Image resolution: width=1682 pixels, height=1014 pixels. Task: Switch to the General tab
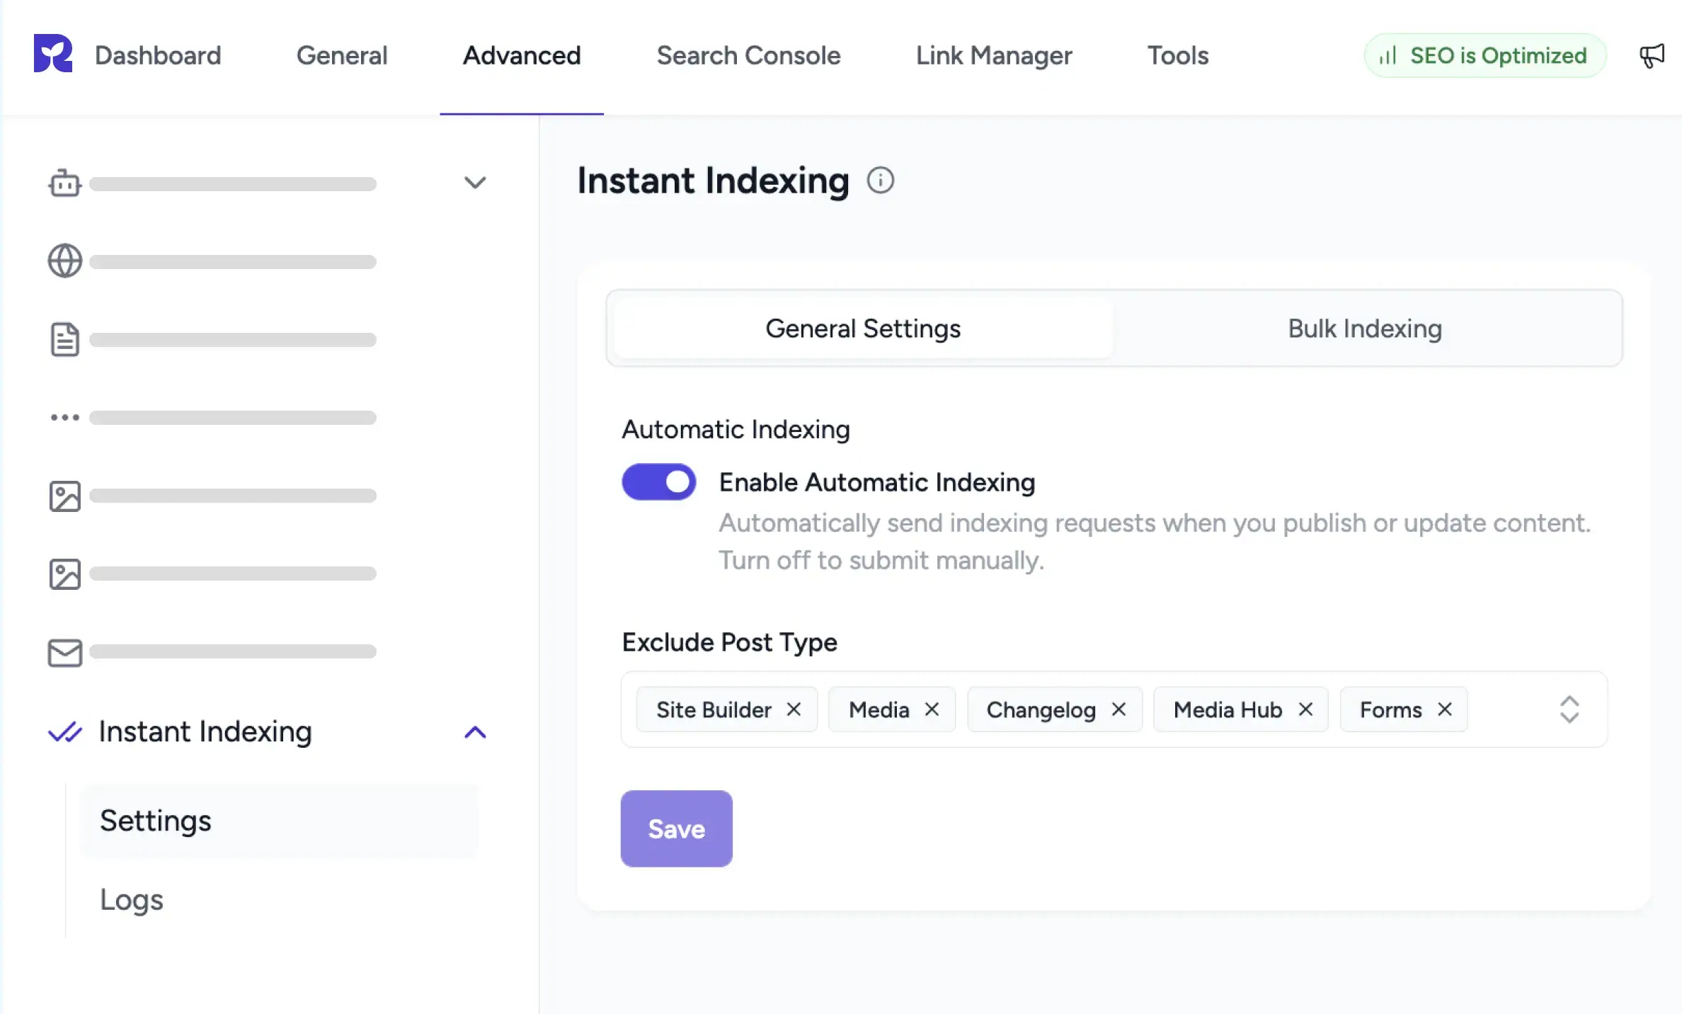pos(342,55)
